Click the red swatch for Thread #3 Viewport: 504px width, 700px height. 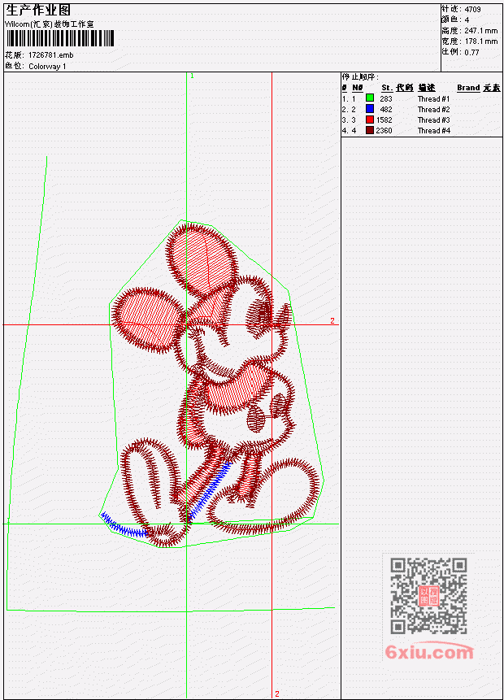pos(370,120)
